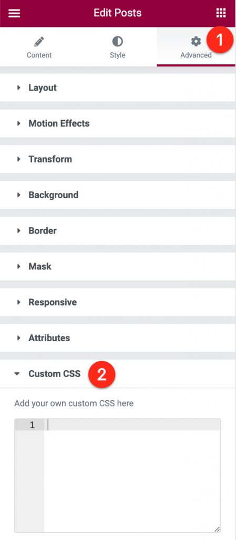Click the Edit Posts panel title

117,13
